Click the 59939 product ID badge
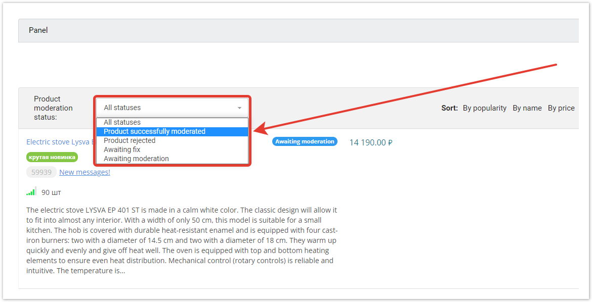 click(x=41, y=172)
